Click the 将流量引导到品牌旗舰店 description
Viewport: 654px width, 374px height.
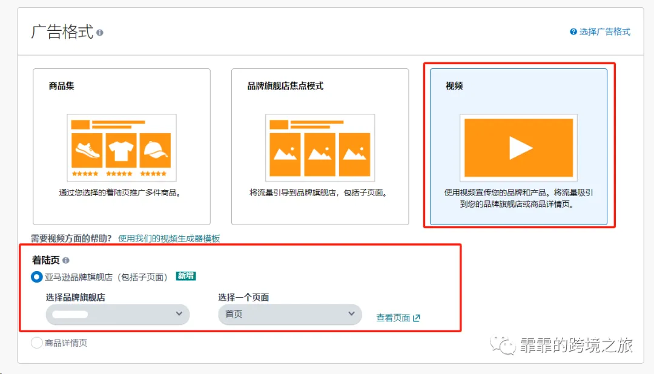[319, 192]
